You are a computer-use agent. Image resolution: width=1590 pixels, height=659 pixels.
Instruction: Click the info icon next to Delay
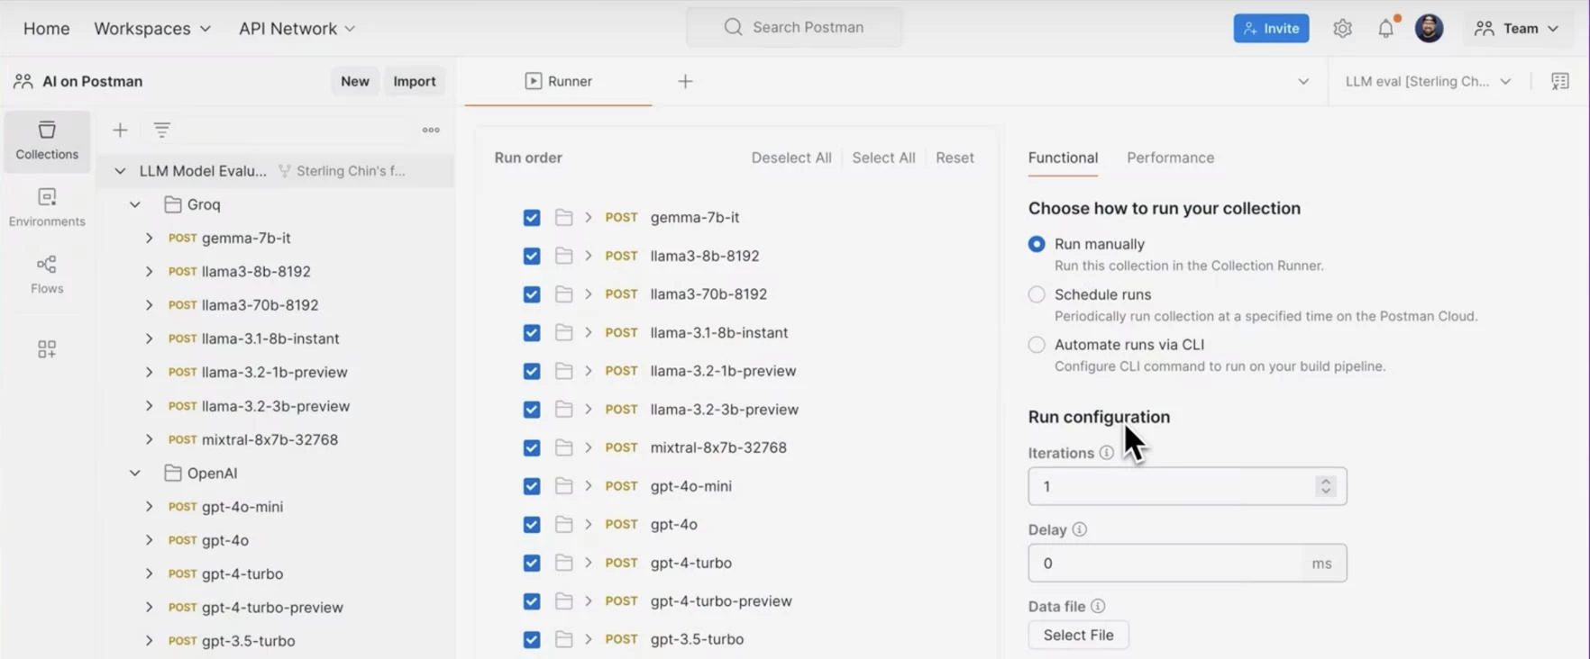point(1079,529)
